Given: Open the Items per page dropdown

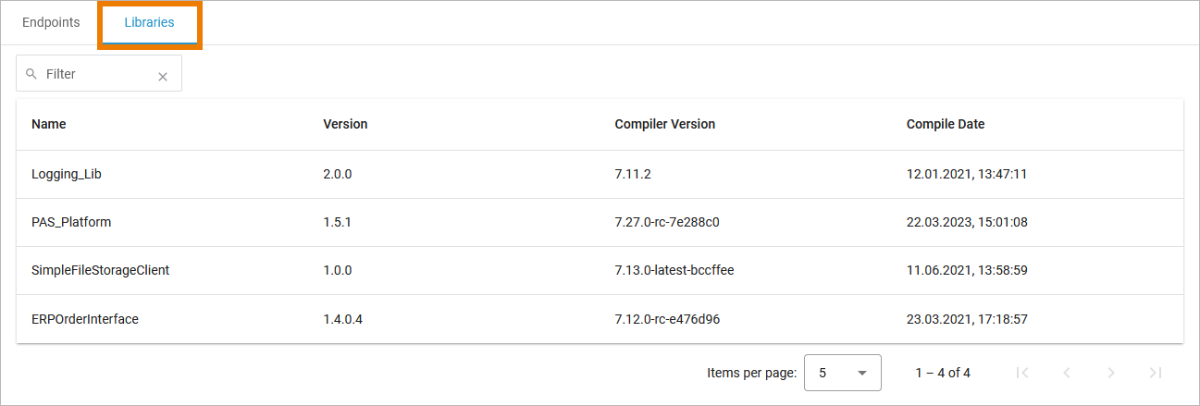Looking at the screenshot, I should tap(842, 373).
